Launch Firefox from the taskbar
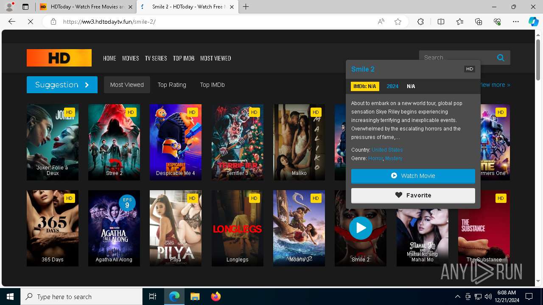The height and width of the screenshot is (305, 543). [x=216, y=297]
